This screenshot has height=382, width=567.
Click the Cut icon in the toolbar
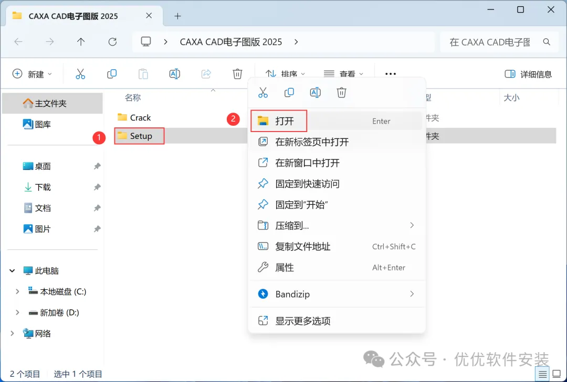point(80,74)
